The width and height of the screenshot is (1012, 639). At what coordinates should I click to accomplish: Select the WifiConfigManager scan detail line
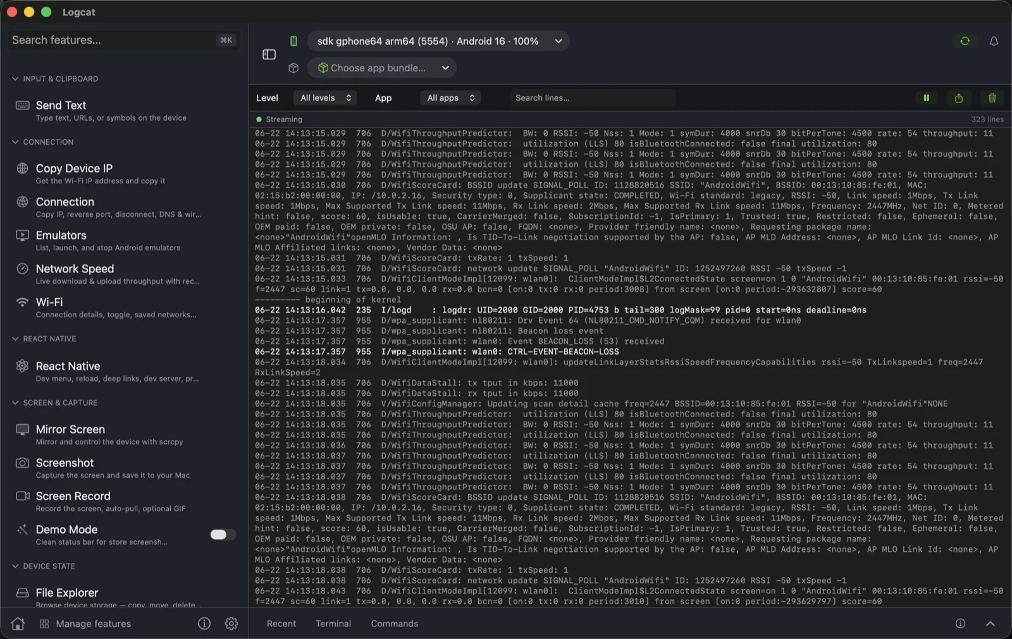pos(601,404)
